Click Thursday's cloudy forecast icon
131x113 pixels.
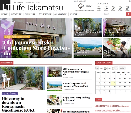pos(106,9)
